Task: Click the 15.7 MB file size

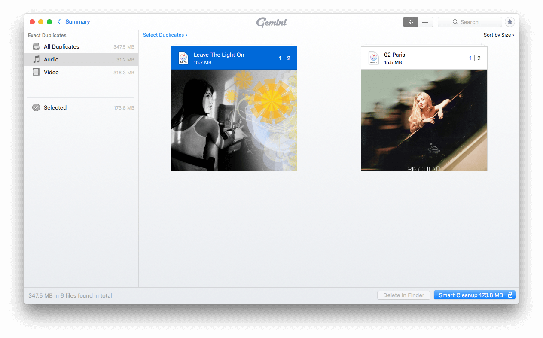Action: coord(202,62)
